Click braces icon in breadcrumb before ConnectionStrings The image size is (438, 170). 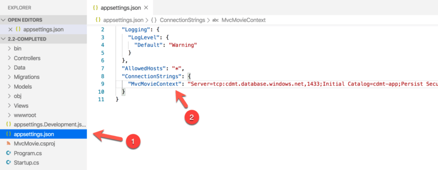[154, 20]
